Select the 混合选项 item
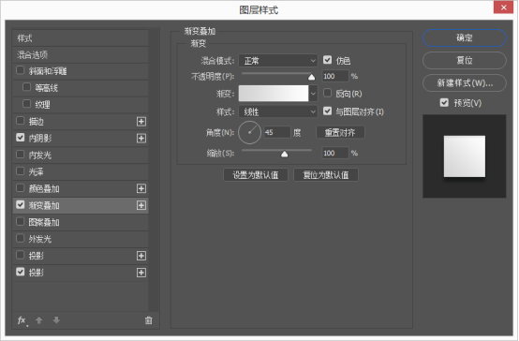 coord(81,54)
